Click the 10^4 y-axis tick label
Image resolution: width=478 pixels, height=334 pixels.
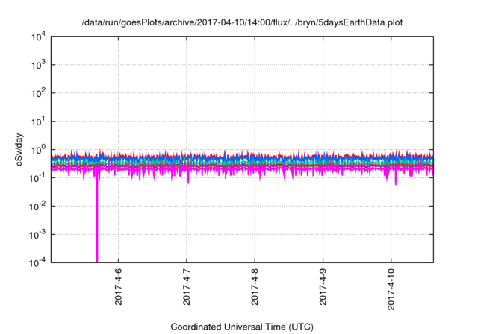pos(38,37)
